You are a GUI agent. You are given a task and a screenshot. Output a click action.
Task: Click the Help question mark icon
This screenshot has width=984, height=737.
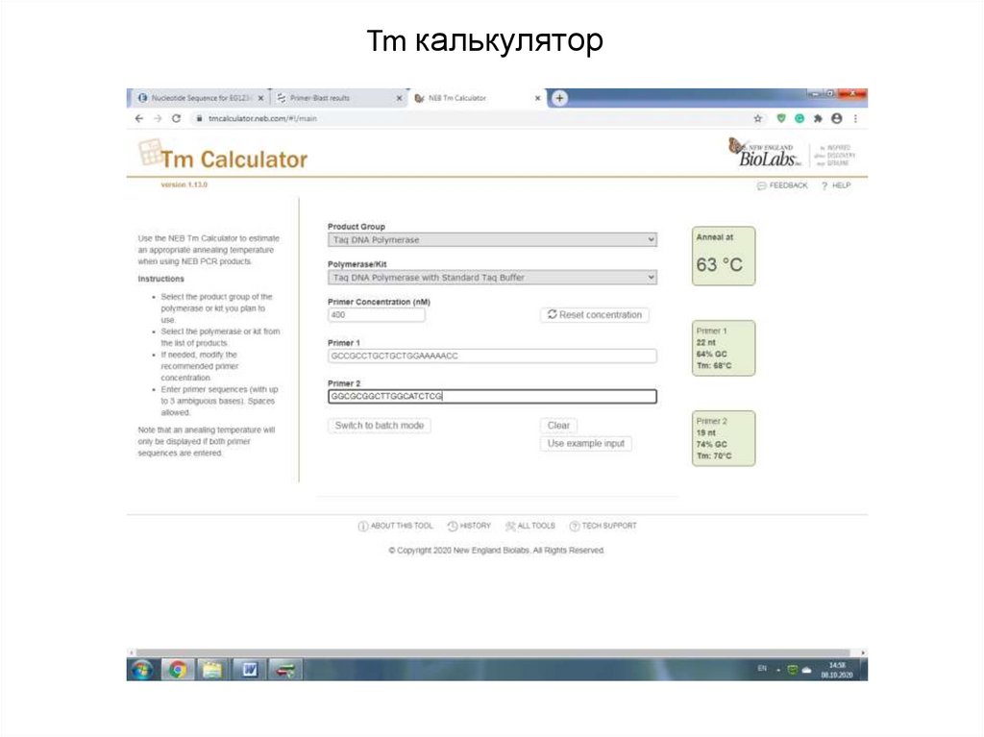(826, 184)
